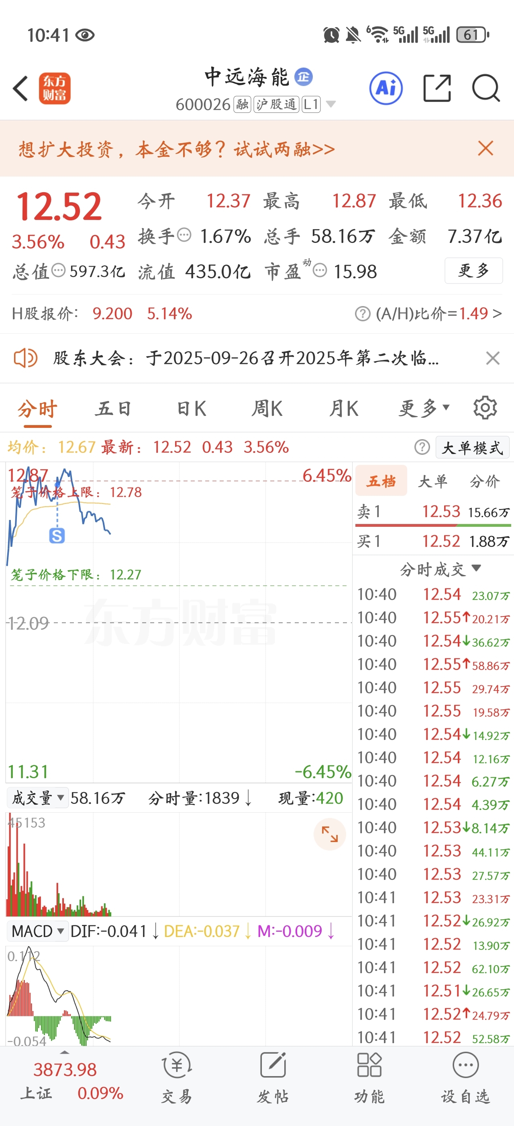Tap the 沪股通 tag
514x1126 pixels.
tap(276, 104)
